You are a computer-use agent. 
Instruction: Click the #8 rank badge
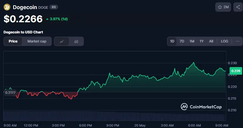(x=54, y=7)
